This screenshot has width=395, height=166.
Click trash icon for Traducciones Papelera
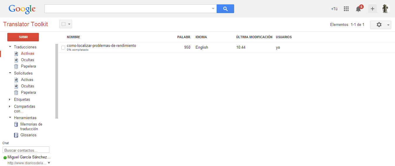(16, 66)
